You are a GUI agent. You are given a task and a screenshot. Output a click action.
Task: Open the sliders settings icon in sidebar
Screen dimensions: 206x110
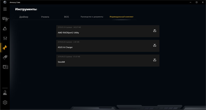(x=5, y=38)
